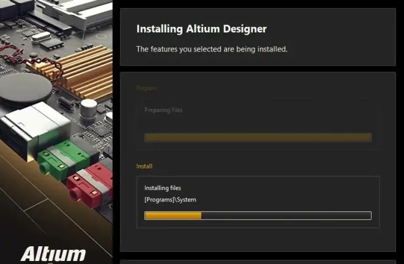Viewport: 404px width, 264px height.
Task: Click the features being installed message
Action: [212, 49]
